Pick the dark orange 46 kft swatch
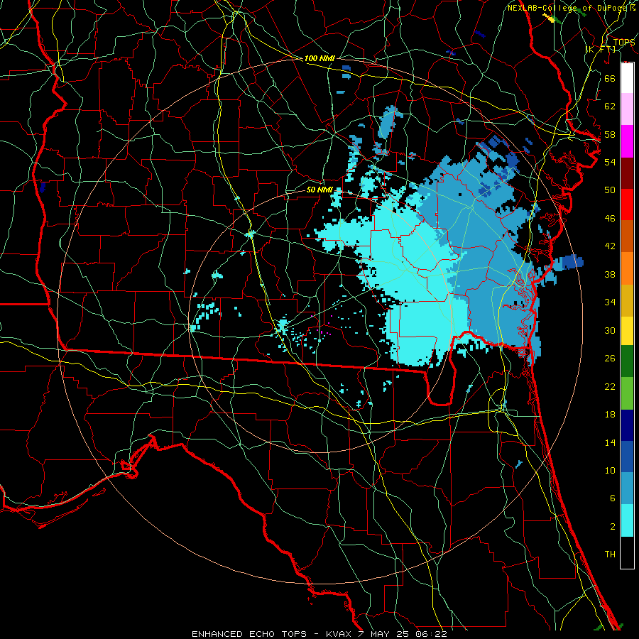This screenshot has width=639, height=639. tap(627, 236)
